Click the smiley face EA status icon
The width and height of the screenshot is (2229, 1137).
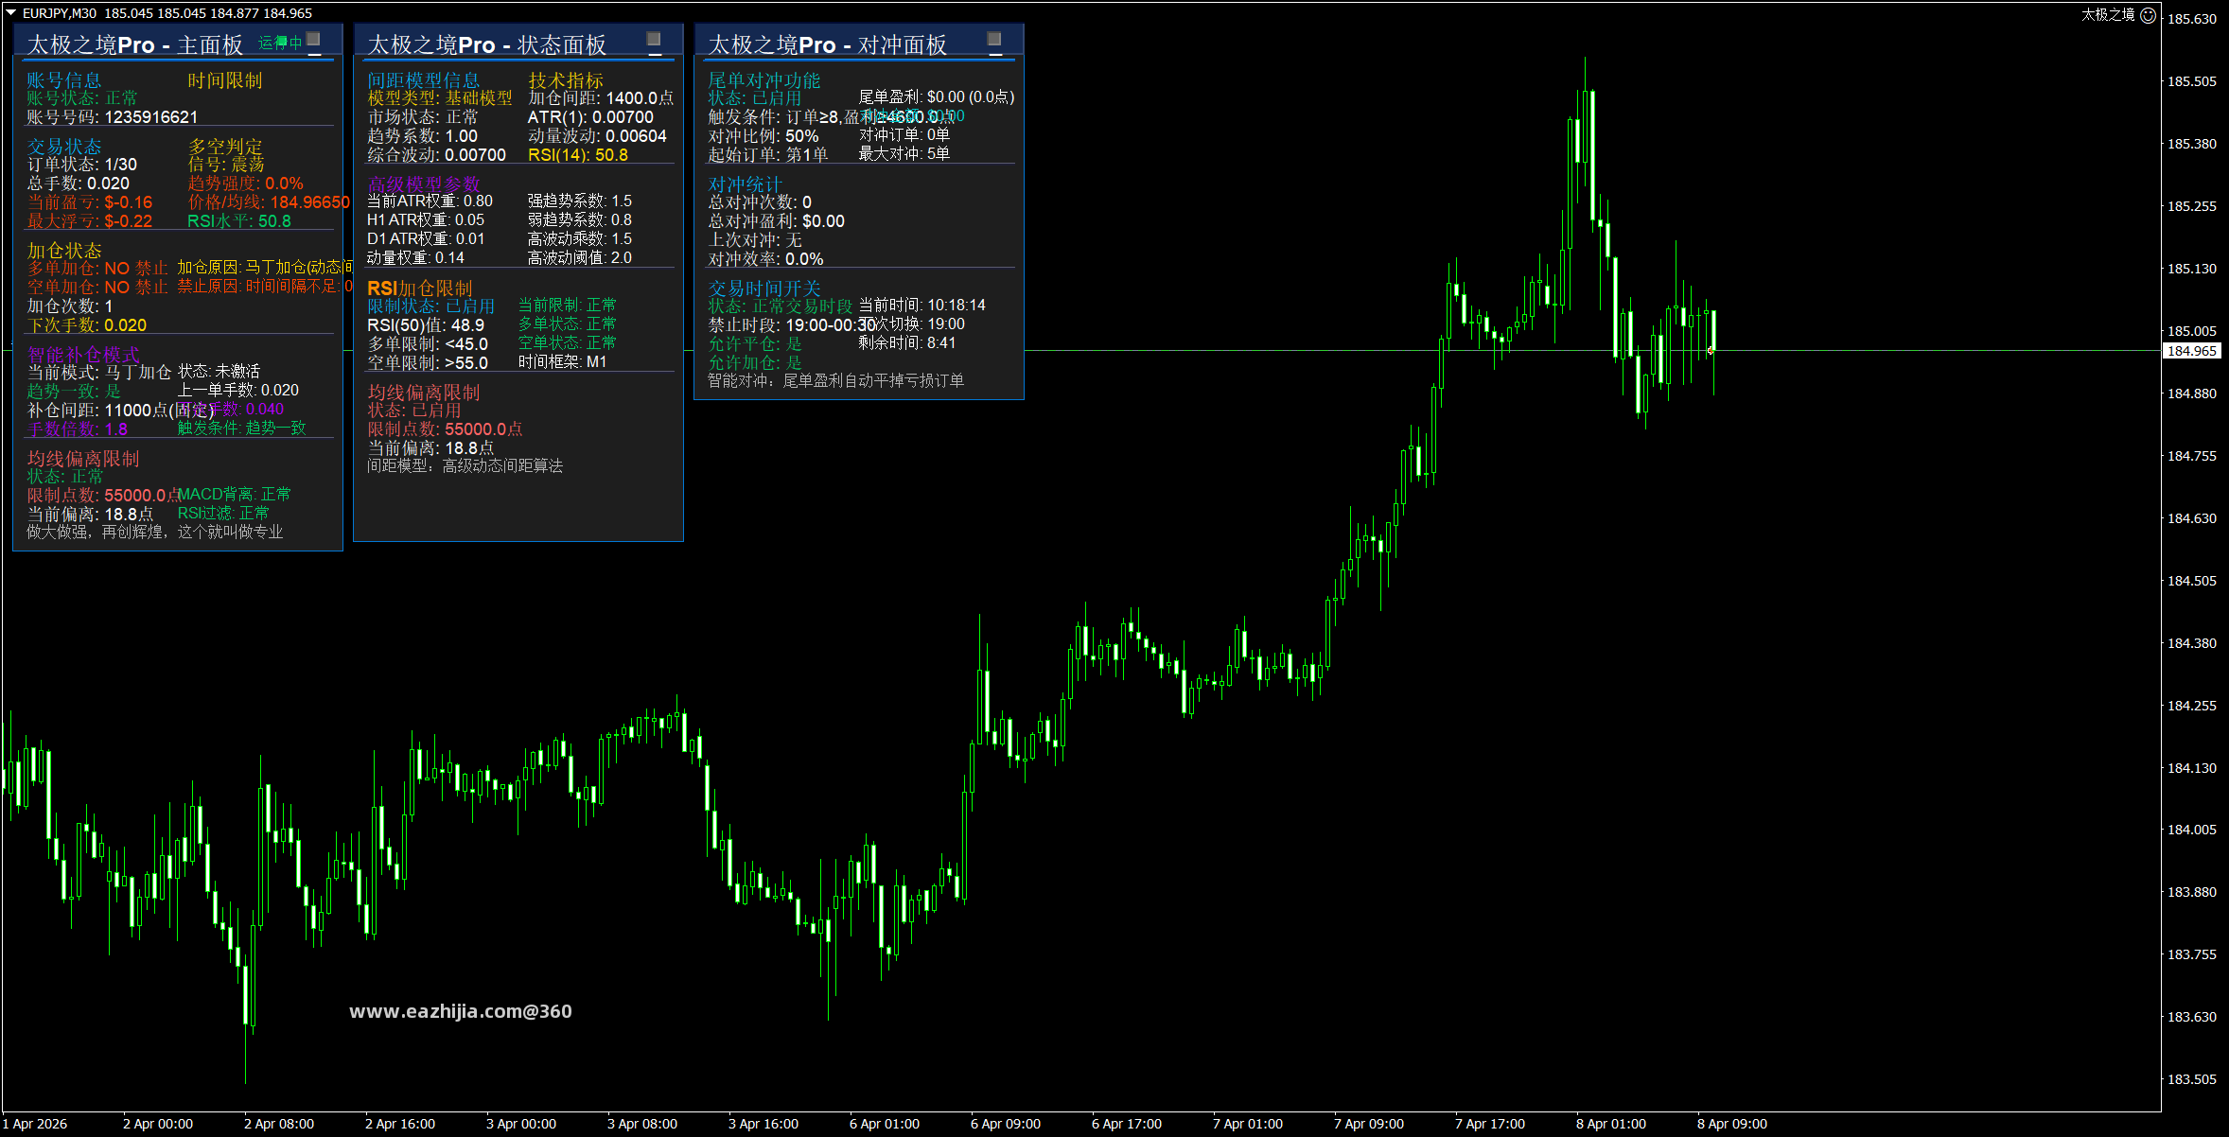point(2148,14)
